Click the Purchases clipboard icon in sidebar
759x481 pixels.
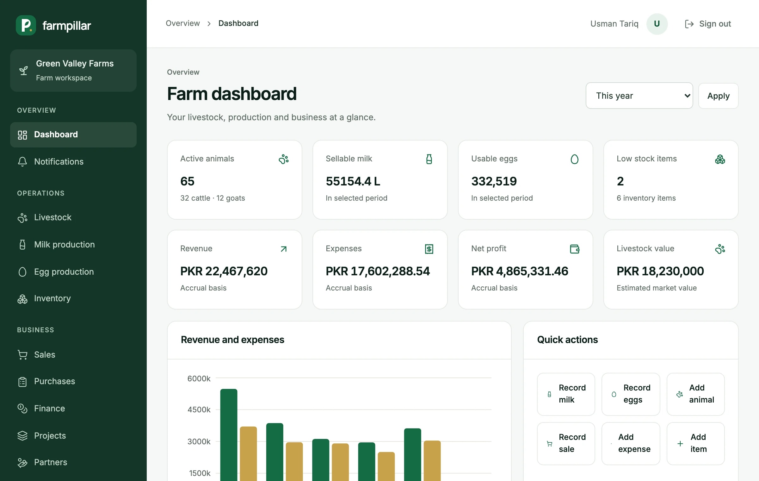tap(22, 382)
